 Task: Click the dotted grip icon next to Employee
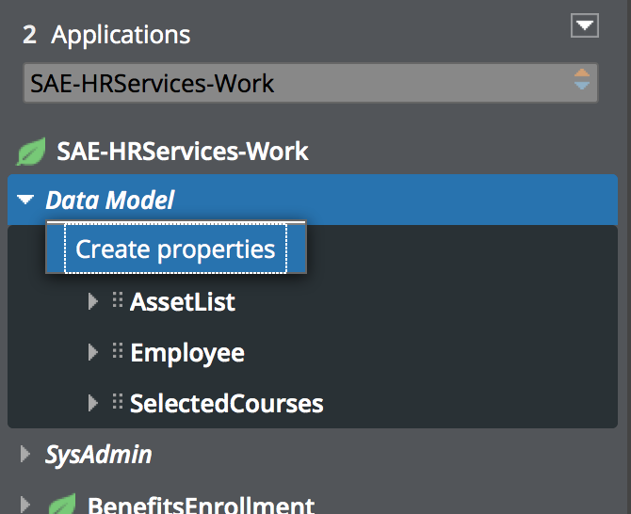click(x=118, y=351)
